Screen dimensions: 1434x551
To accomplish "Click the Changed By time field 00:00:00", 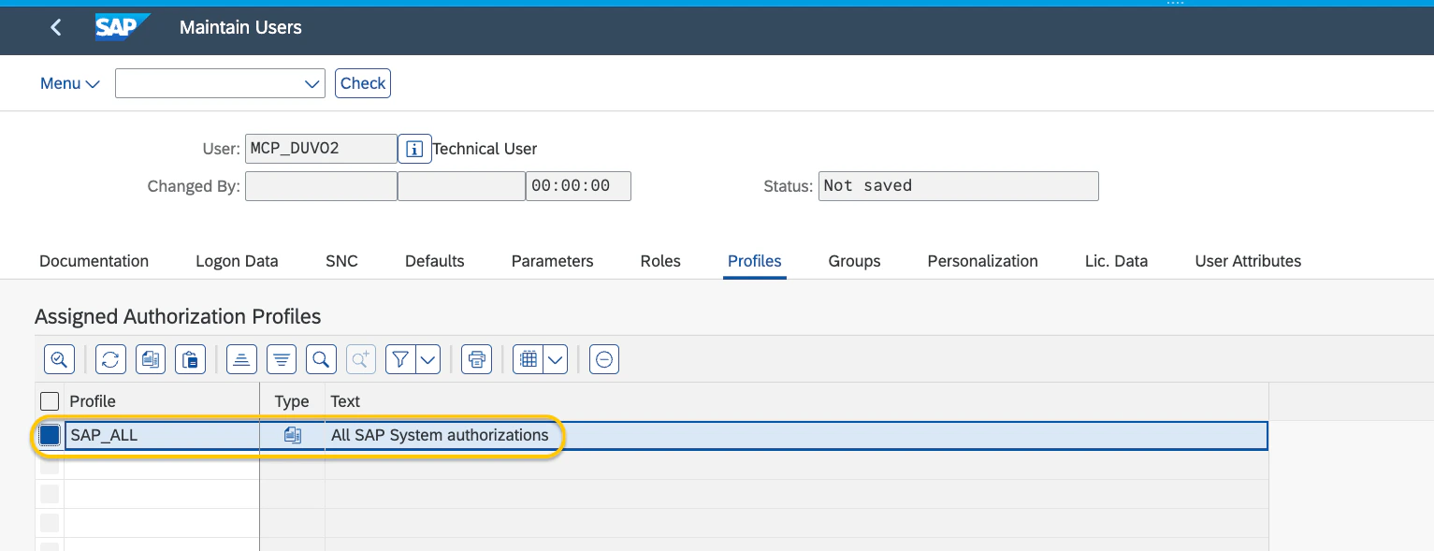I will (x=578, y=186).
